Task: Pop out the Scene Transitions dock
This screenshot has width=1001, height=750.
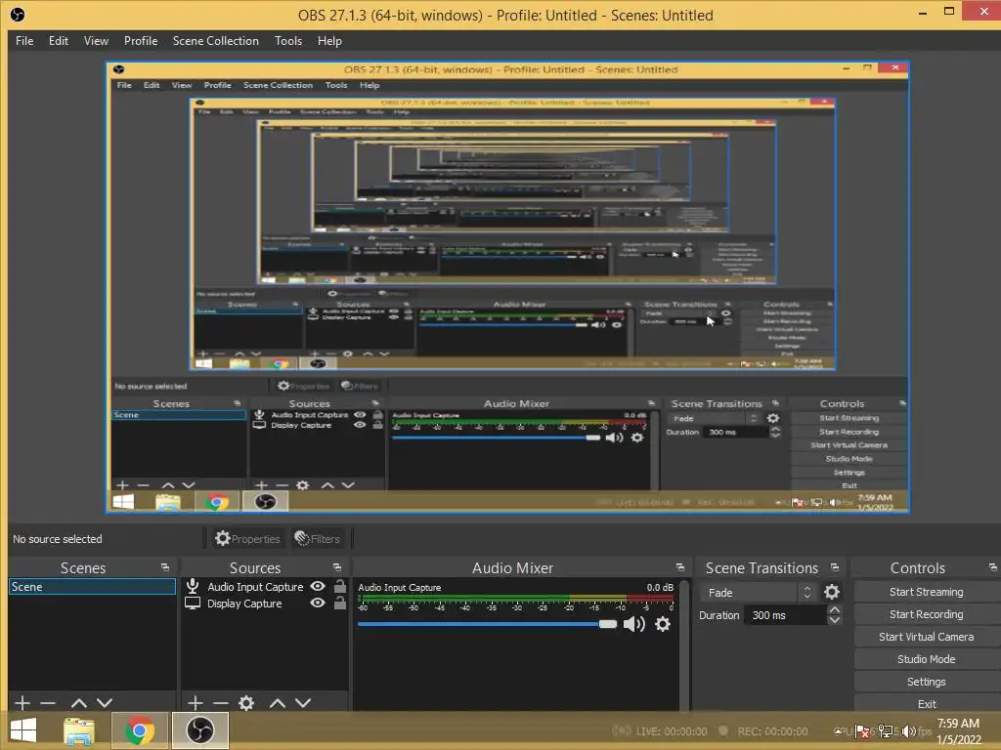Action: coord(835,567)
